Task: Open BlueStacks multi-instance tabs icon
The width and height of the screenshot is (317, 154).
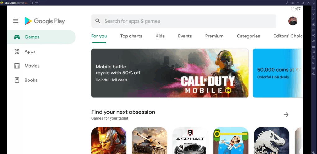Action: (37, 3)
